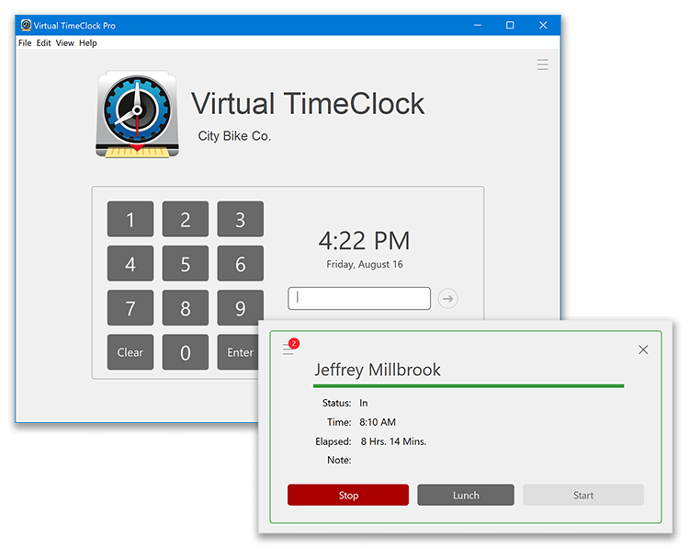Click the notification menu icon with red badge
This screenshot has height=549, width=689.
(290, 347)
